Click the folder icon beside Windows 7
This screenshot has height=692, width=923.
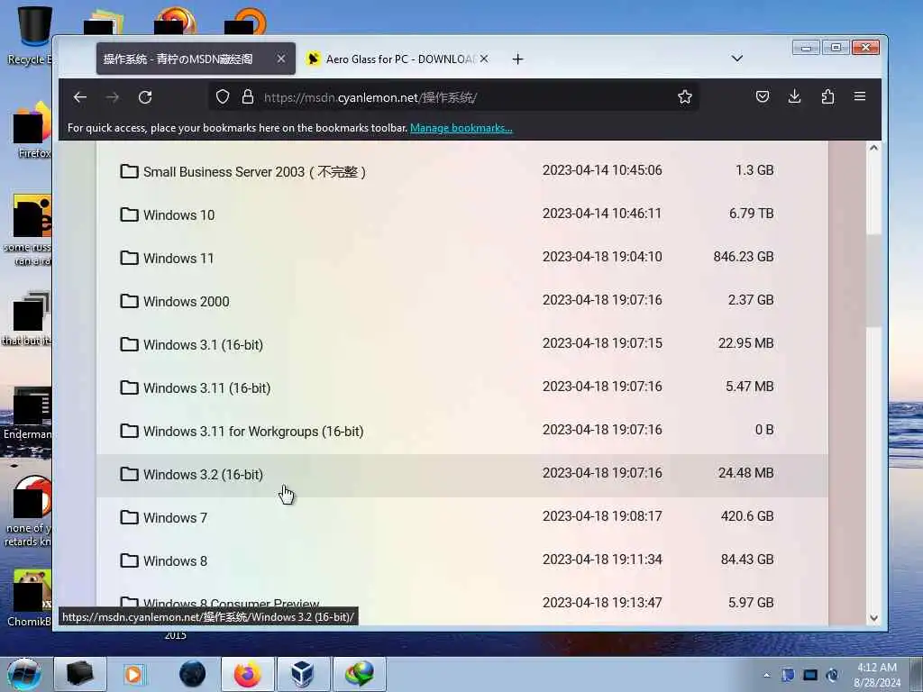(x=129, y=516)
